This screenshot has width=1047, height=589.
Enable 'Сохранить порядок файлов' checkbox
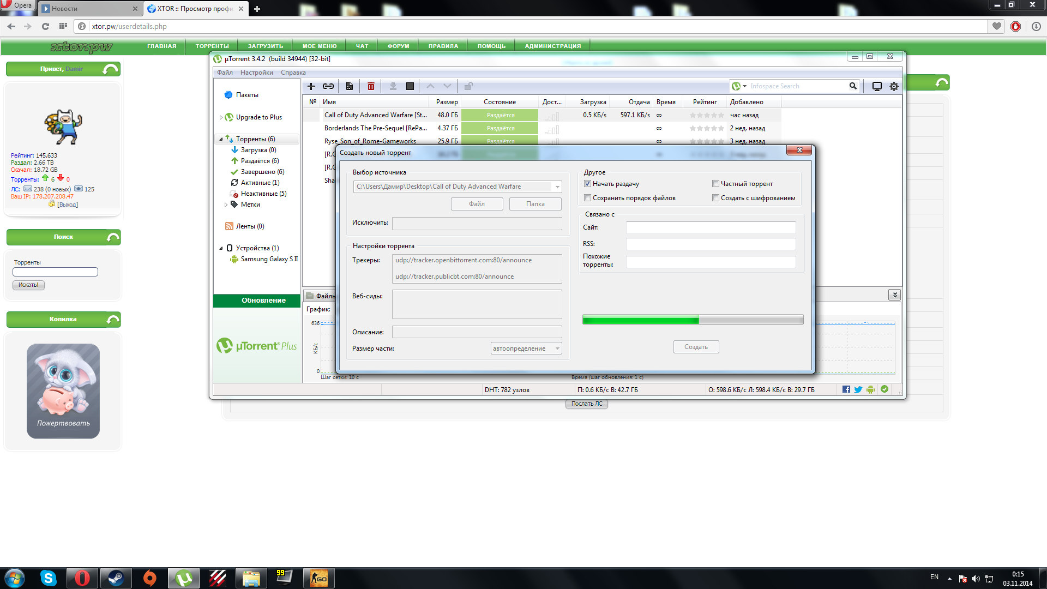pos(587,198)
